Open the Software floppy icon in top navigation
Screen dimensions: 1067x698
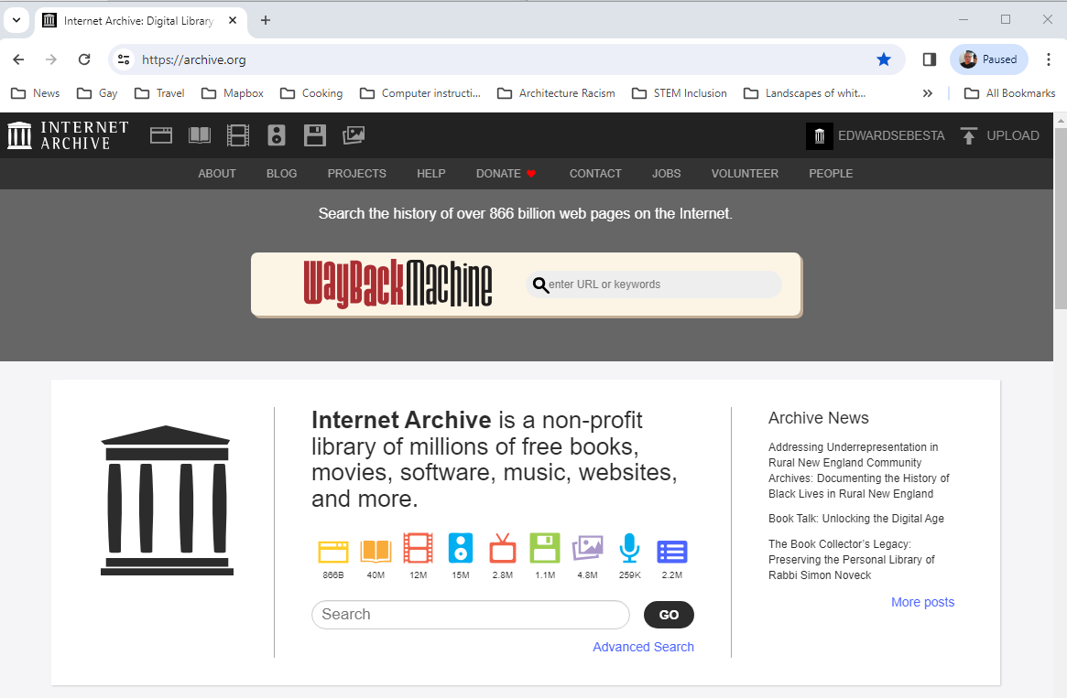tap(315, 135)
